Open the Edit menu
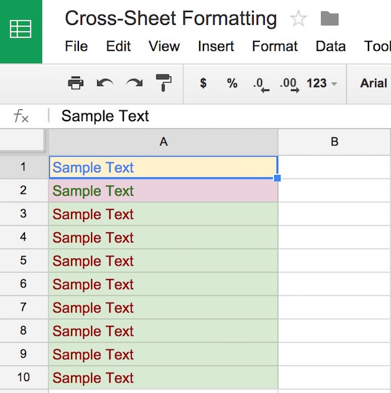The image size is (391, 393). pos(118,46)
